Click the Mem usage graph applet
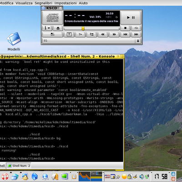 click(x=96, y=177)
